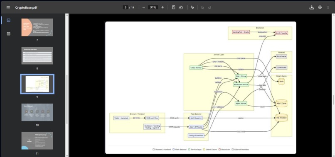Click the Flask Backend legend entry
The width and height of the screenshot is (335, 157).
(x=180, y=150)
